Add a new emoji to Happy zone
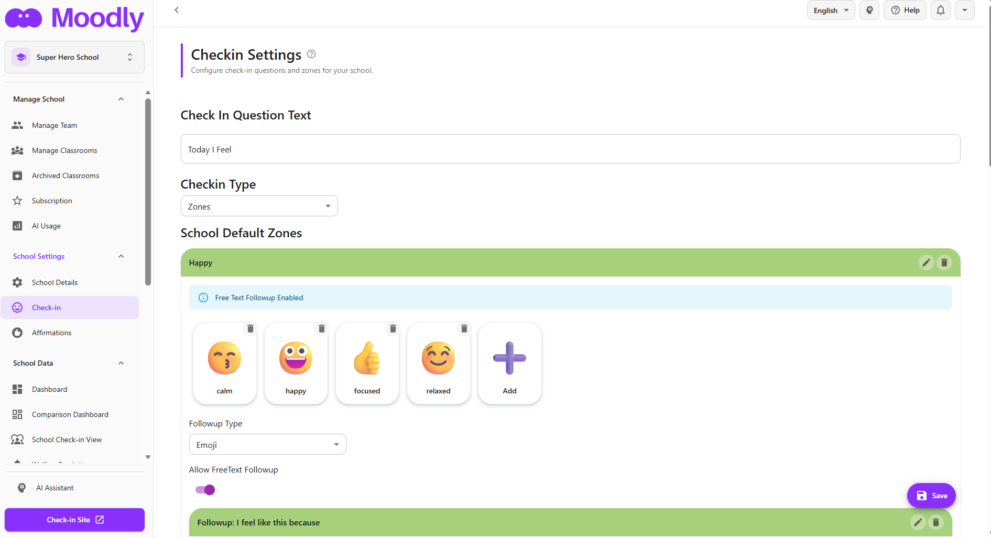This screenshot has height=538, width=991. click(509, 363)
